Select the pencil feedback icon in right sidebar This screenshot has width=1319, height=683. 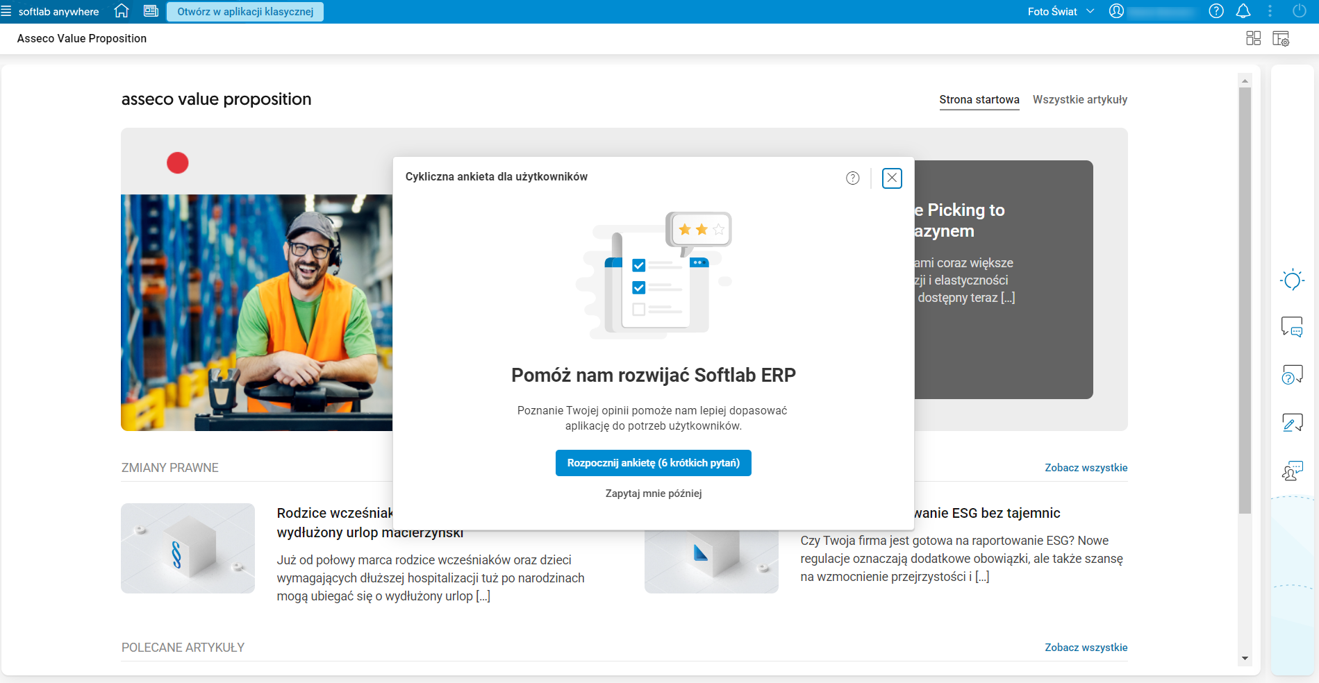click(1292, 422)
